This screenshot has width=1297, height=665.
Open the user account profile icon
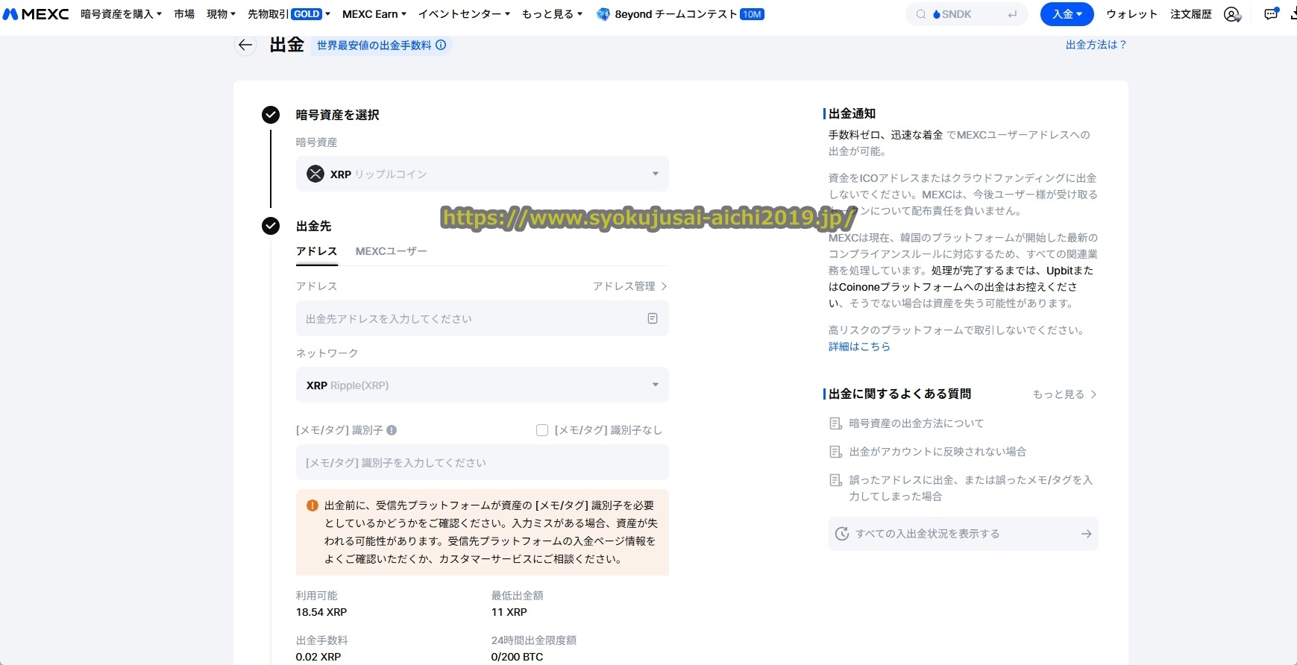(x=1232, y=14)
